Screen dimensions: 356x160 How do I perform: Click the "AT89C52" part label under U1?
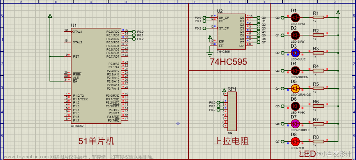click(x=77, y=126)
